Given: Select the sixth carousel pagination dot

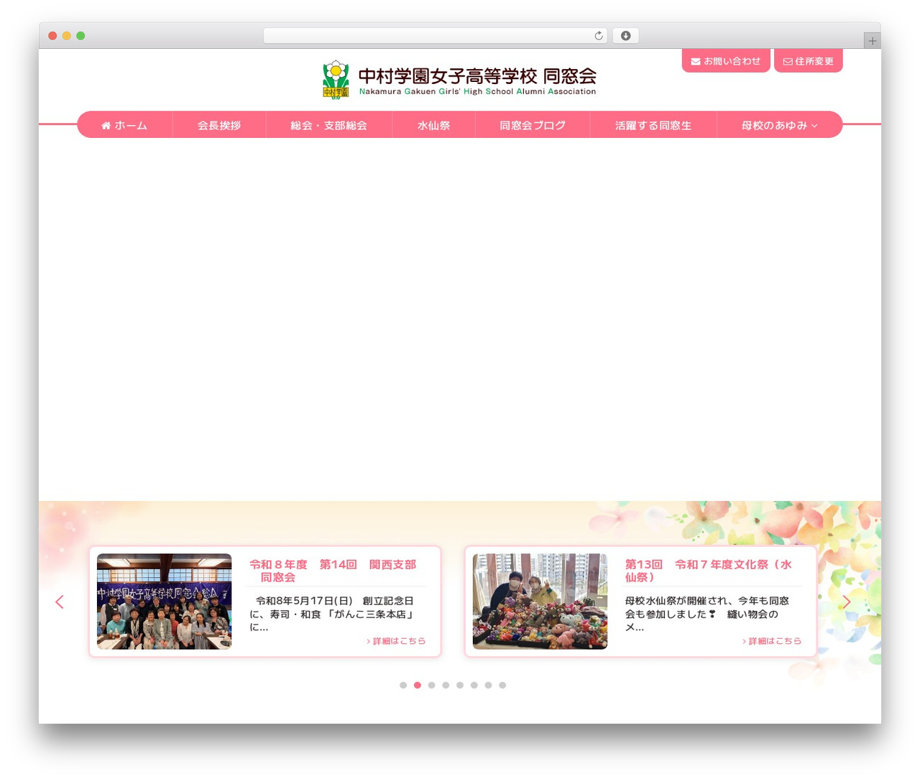Looking at the screenshot, I should point(474,685).
